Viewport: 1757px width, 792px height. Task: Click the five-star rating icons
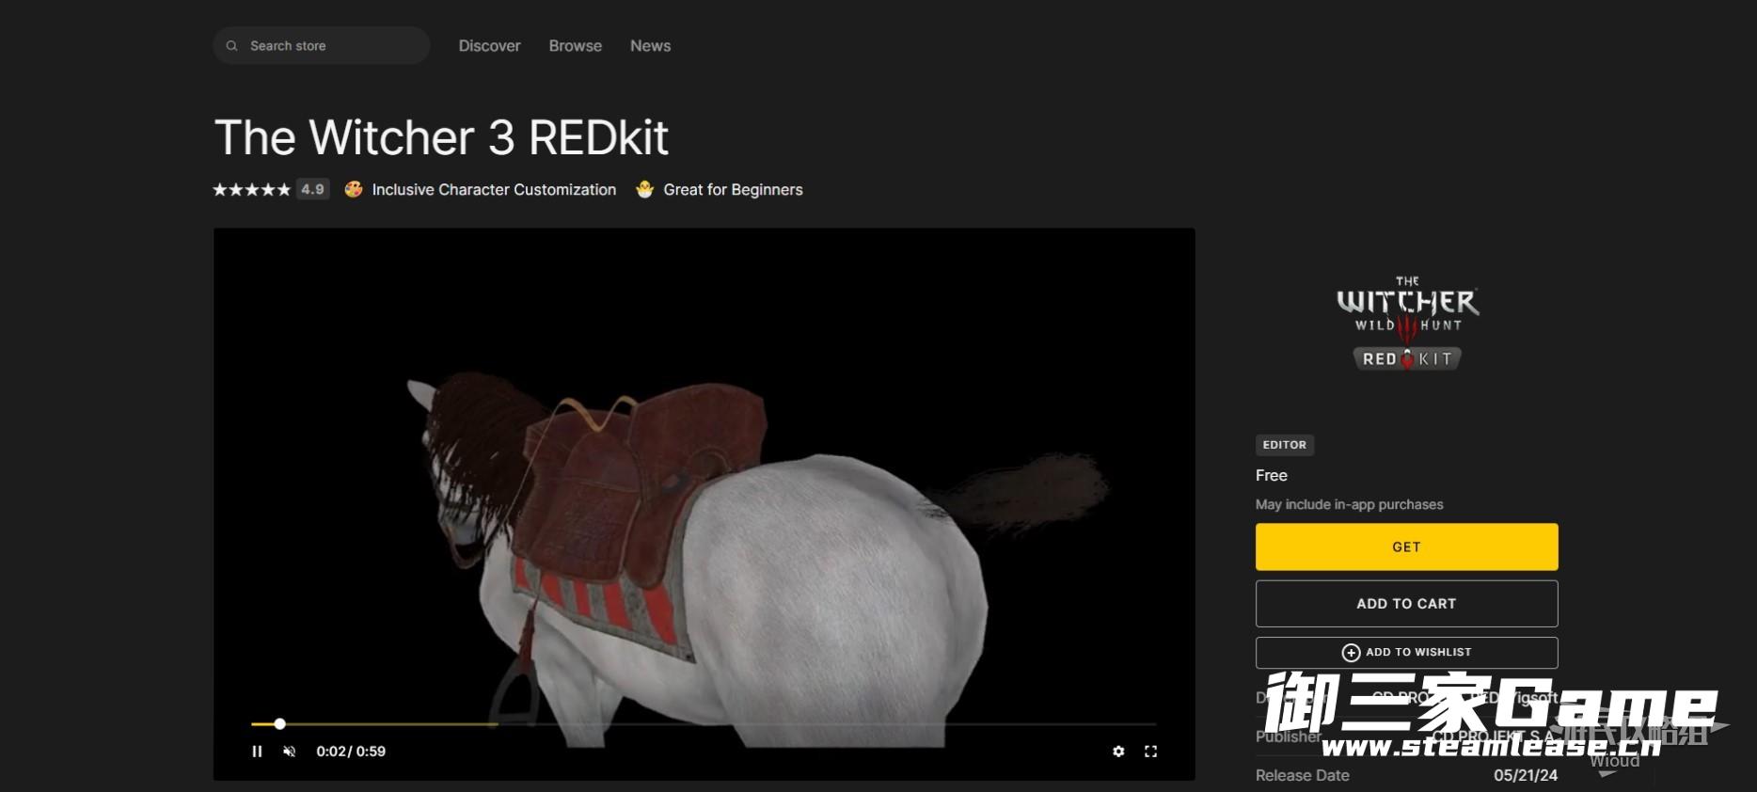coord(251,190)
